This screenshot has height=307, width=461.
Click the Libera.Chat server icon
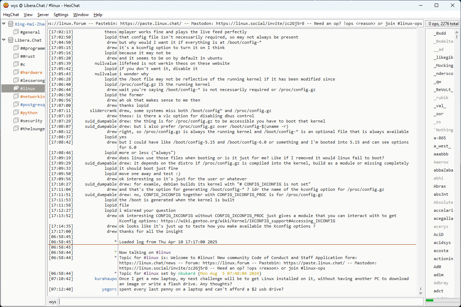[11, 40]
